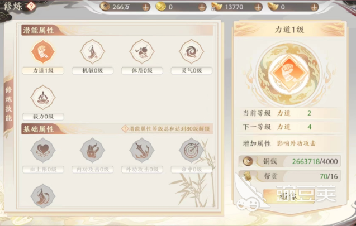Choose the 体质 gourd icon
This screenshot has width=356, height=226.
tap(142, 51)
